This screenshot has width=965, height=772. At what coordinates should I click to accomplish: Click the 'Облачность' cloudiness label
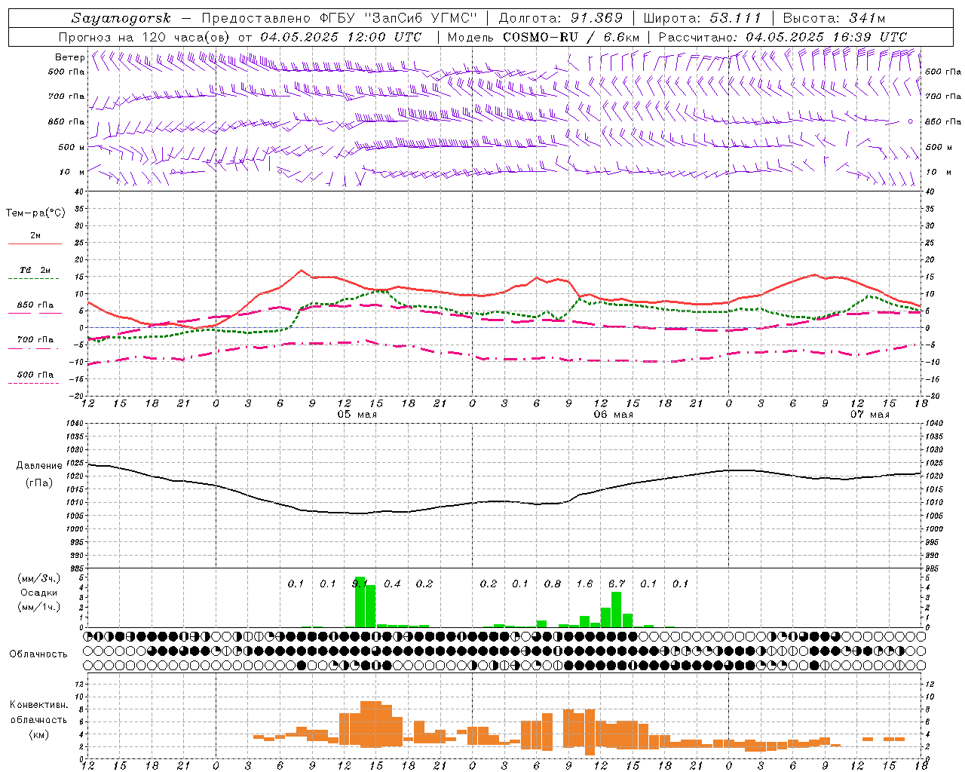coord(38,654)
